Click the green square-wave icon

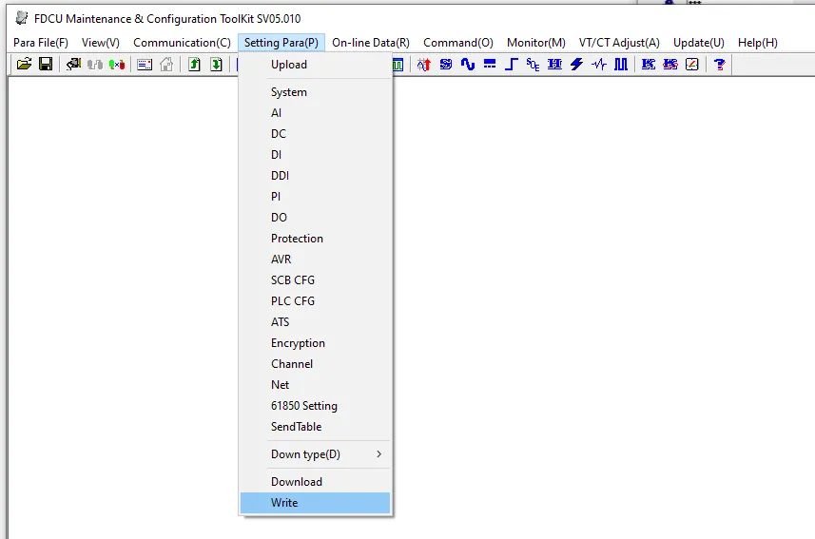coord(398,65)
